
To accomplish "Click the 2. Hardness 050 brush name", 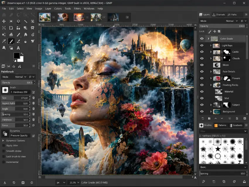I will pos(20,92).
